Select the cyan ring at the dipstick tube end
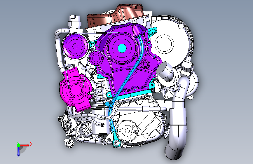Screen dimensions: 253x164 117,143
